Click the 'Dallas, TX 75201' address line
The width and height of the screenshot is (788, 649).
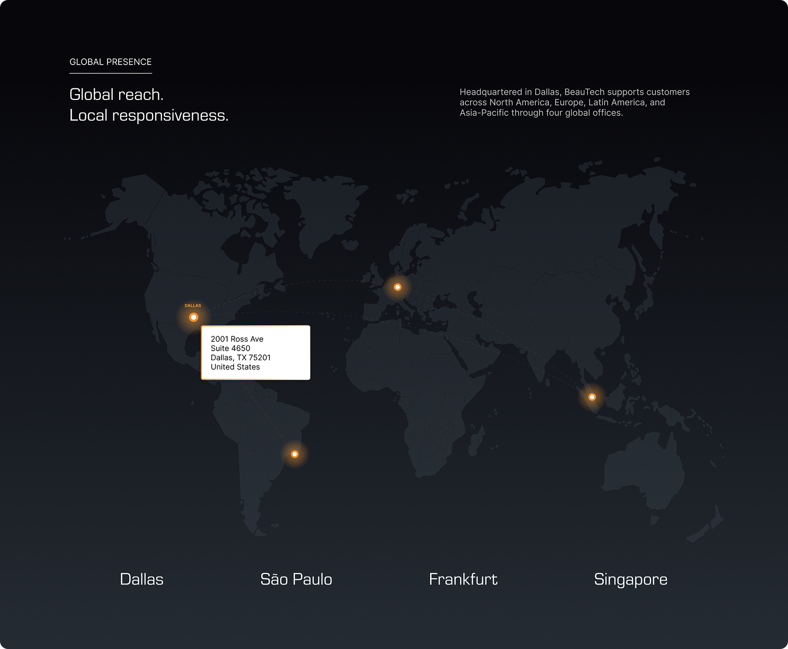pos(240,358)
